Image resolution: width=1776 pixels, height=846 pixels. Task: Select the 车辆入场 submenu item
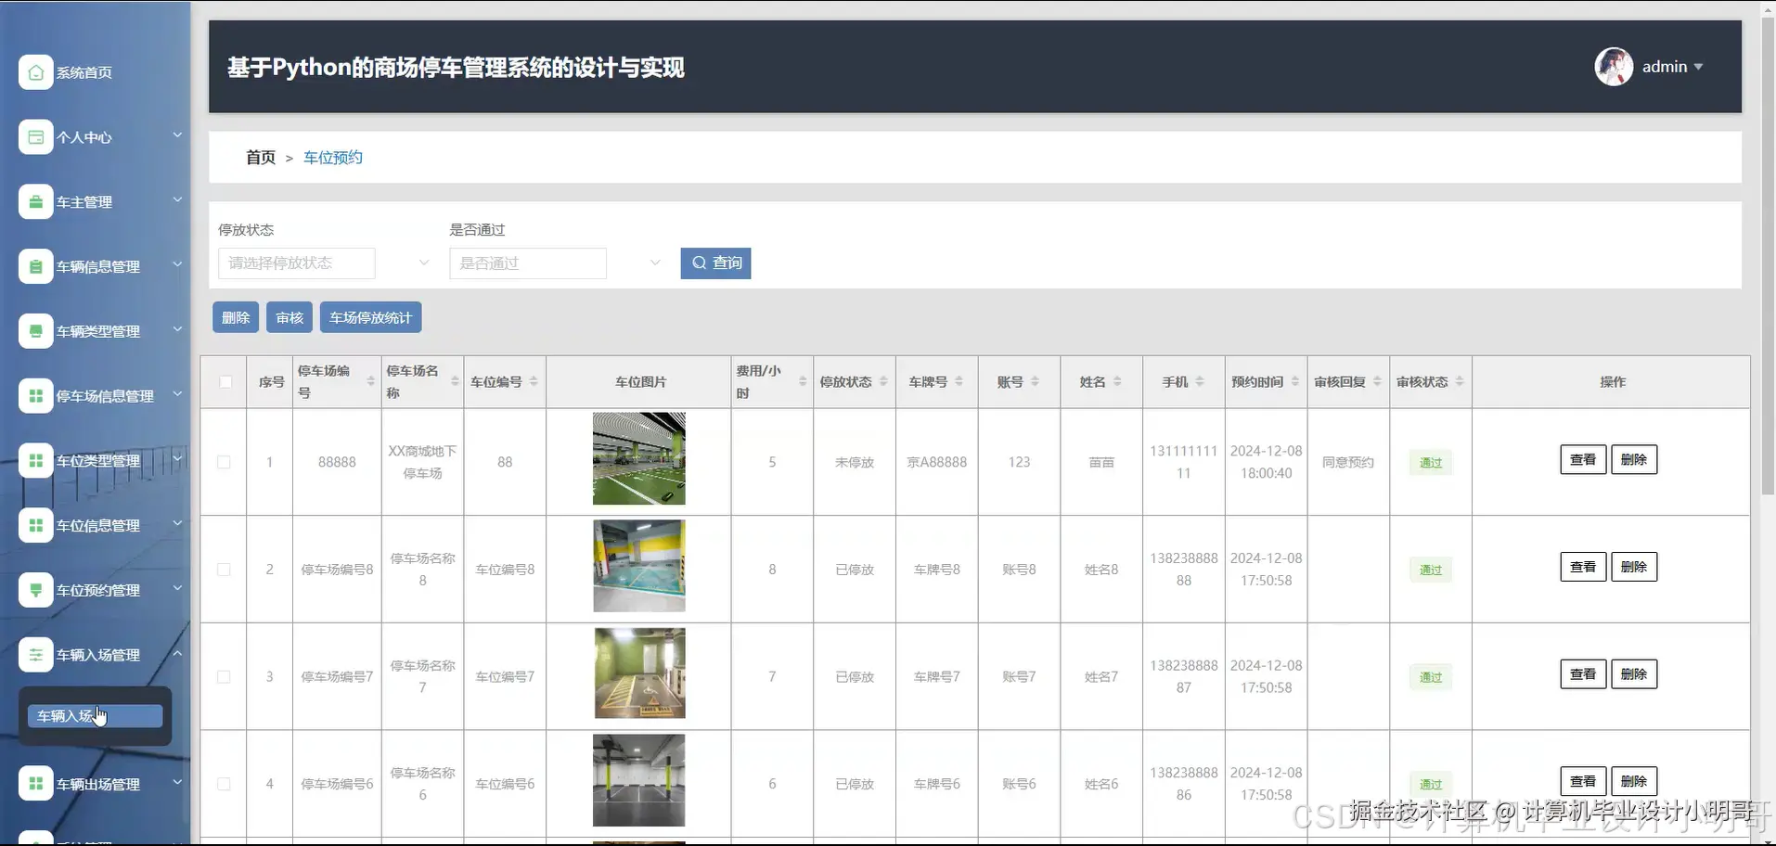[95, 716]
